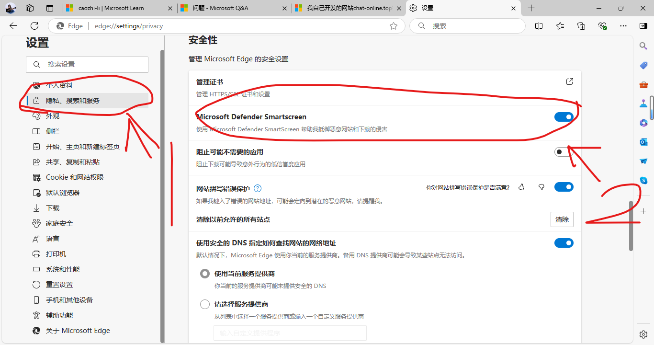Close the 设置 tab

coord(514,8)
